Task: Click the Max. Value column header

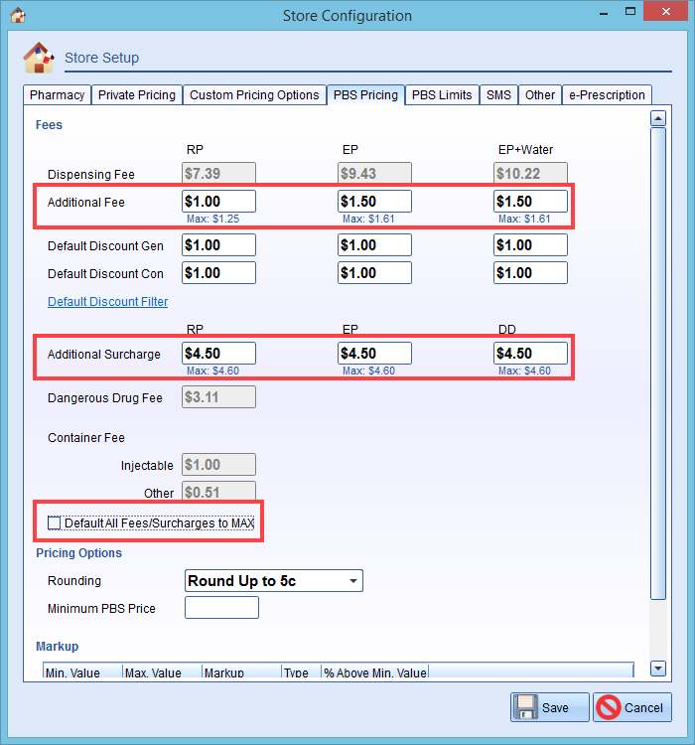Action: click(162, 671)
